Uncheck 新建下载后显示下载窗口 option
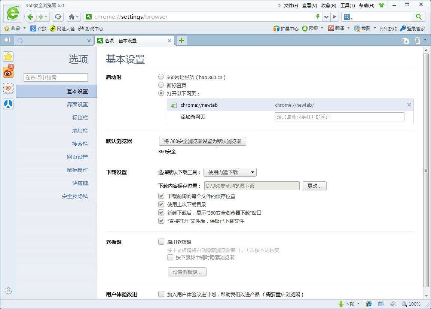Viewport: 431px width, 309px height. 161,213
